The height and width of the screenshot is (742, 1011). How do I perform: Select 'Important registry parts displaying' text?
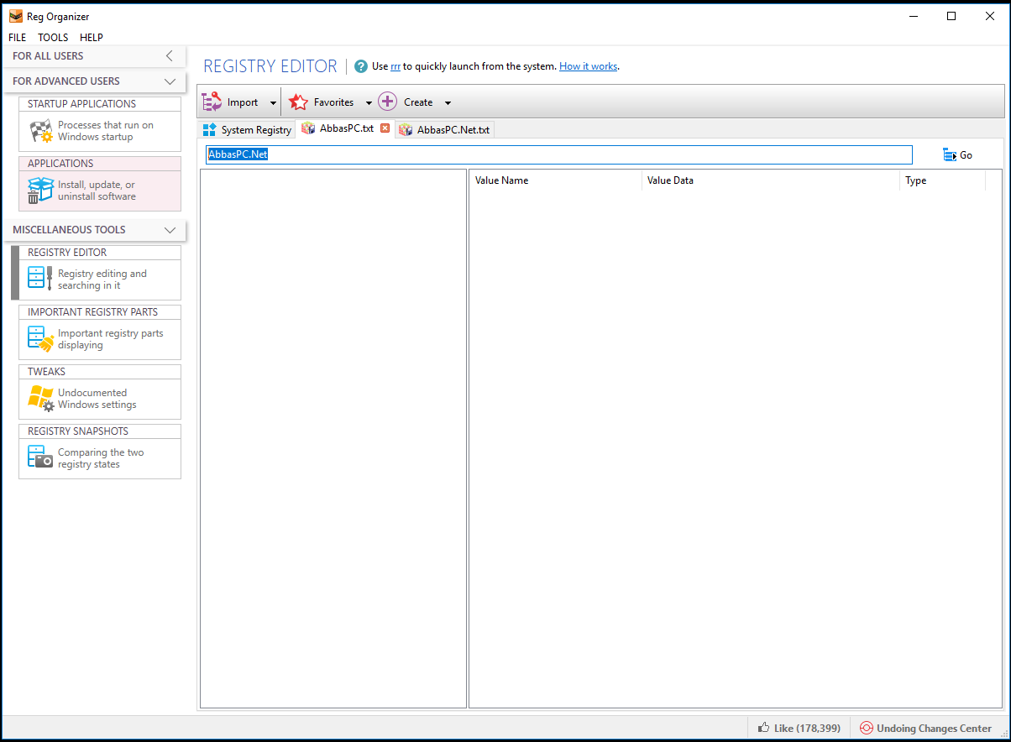111,339
